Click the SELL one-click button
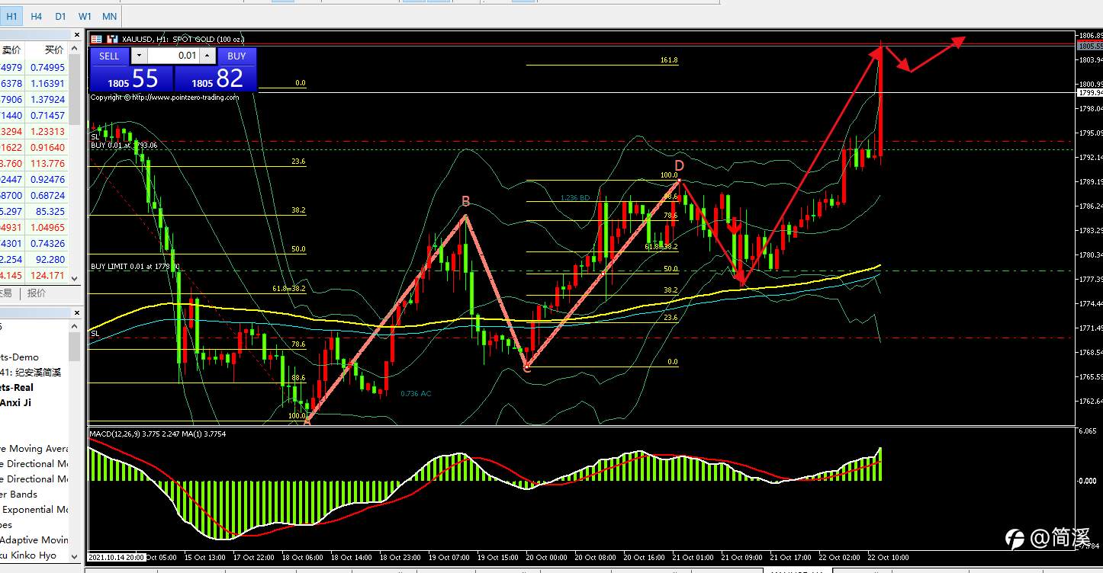Image resolution: width=1103 pixels, height=573 pixels. tap(109, 56)
